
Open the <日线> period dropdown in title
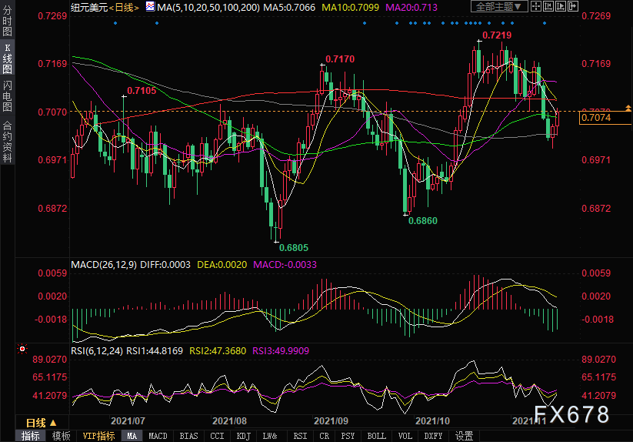coord(122,7)
